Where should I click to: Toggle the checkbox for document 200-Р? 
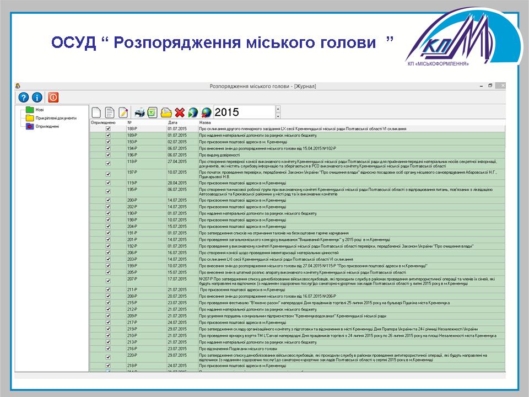pyautogui.click(x=108, y=200)
